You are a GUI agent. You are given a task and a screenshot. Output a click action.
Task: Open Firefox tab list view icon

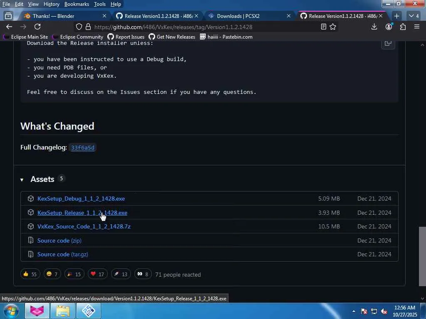coord(8,16)
